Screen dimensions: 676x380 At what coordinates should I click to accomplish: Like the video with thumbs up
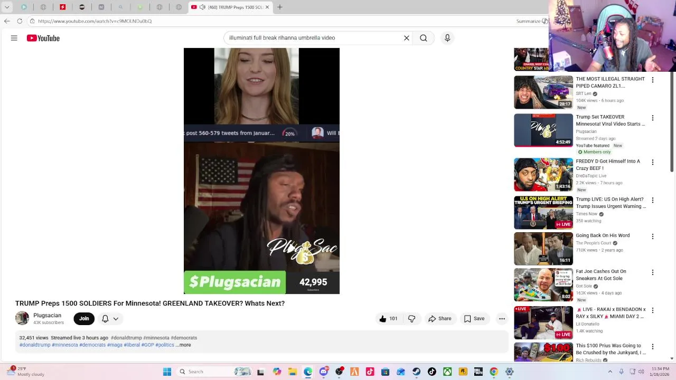[388, 319]
